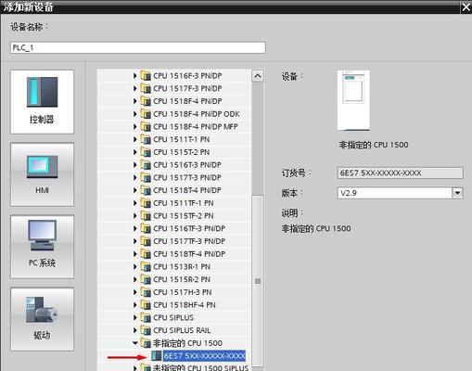Image resolution: width=472 pixels, height=371 pixels.
Task: Click folder icon of 非指定的 CPU 1500
Action: (146, 342)
